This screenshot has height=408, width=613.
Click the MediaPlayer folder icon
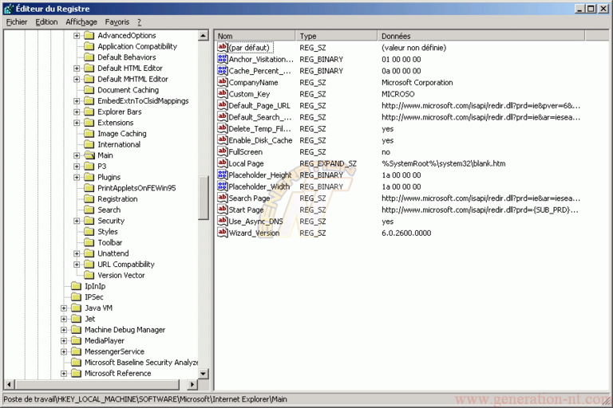[x=77, y=341]
